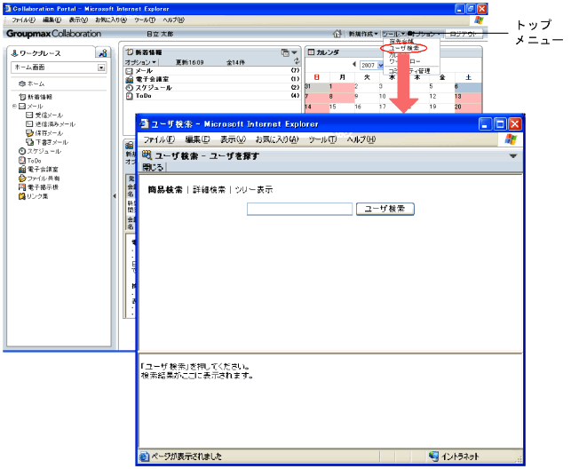Open スケジュール in the sidebar tree
The image size is (579, 469).
point(44,151)
